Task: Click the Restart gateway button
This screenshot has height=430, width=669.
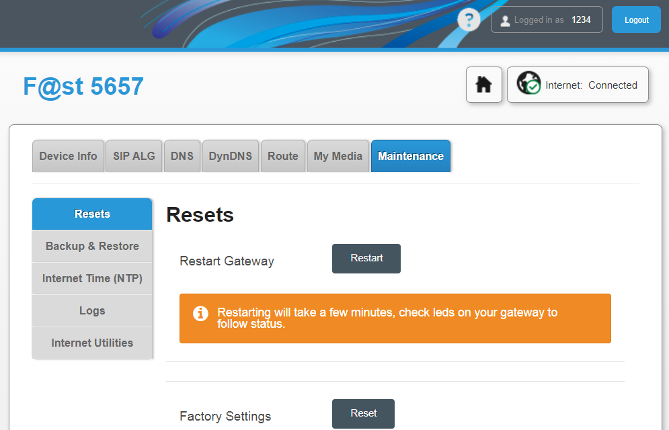Action: [x=366, y=258]
